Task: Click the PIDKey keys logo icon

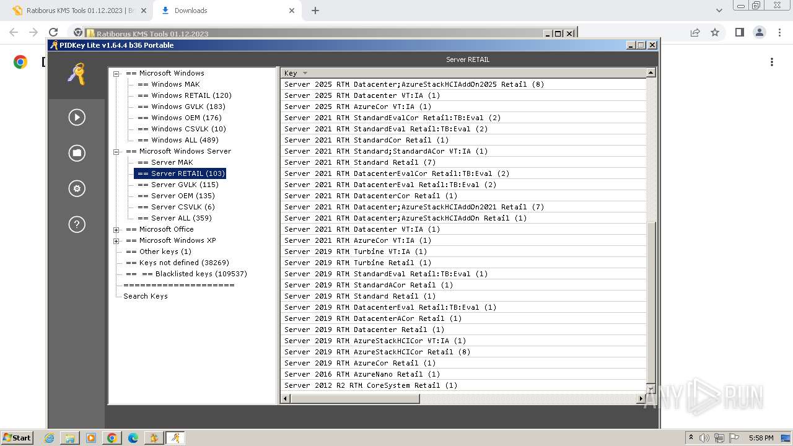Action: [x=76, y=74]
